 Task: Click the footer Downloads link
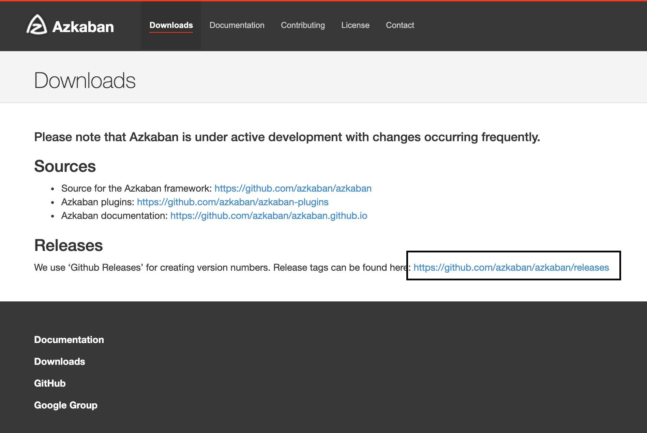59,361
